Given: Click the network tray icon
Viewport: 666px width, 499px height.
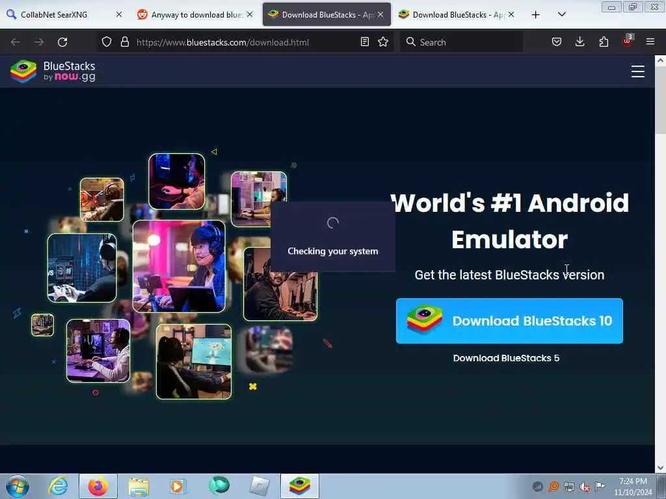Looking at the screenshot, I should pos(568,487).
